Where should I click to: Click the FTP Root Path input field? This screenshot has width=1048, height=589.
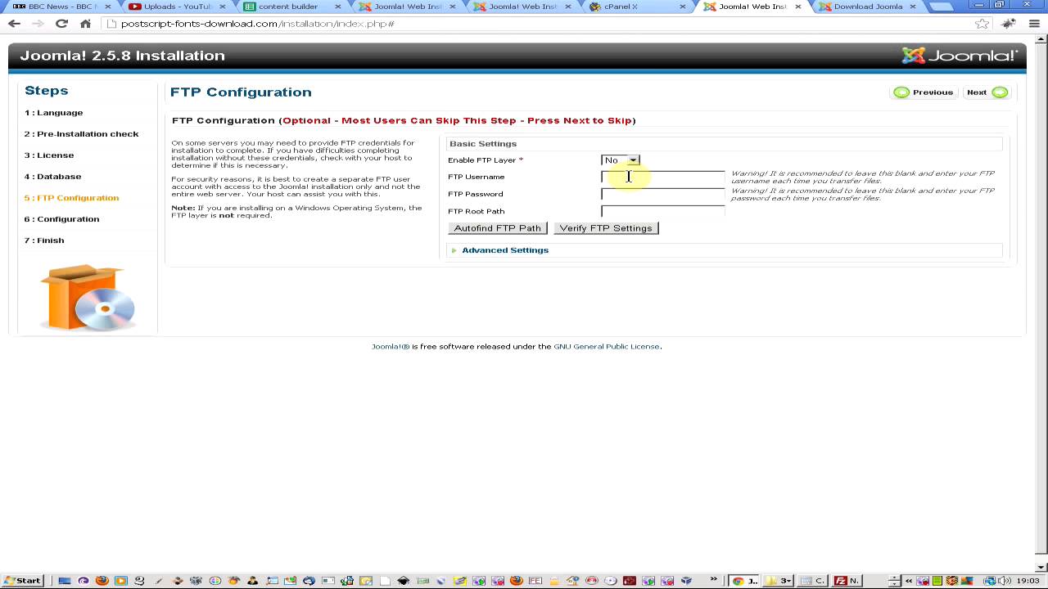[663, 211]
